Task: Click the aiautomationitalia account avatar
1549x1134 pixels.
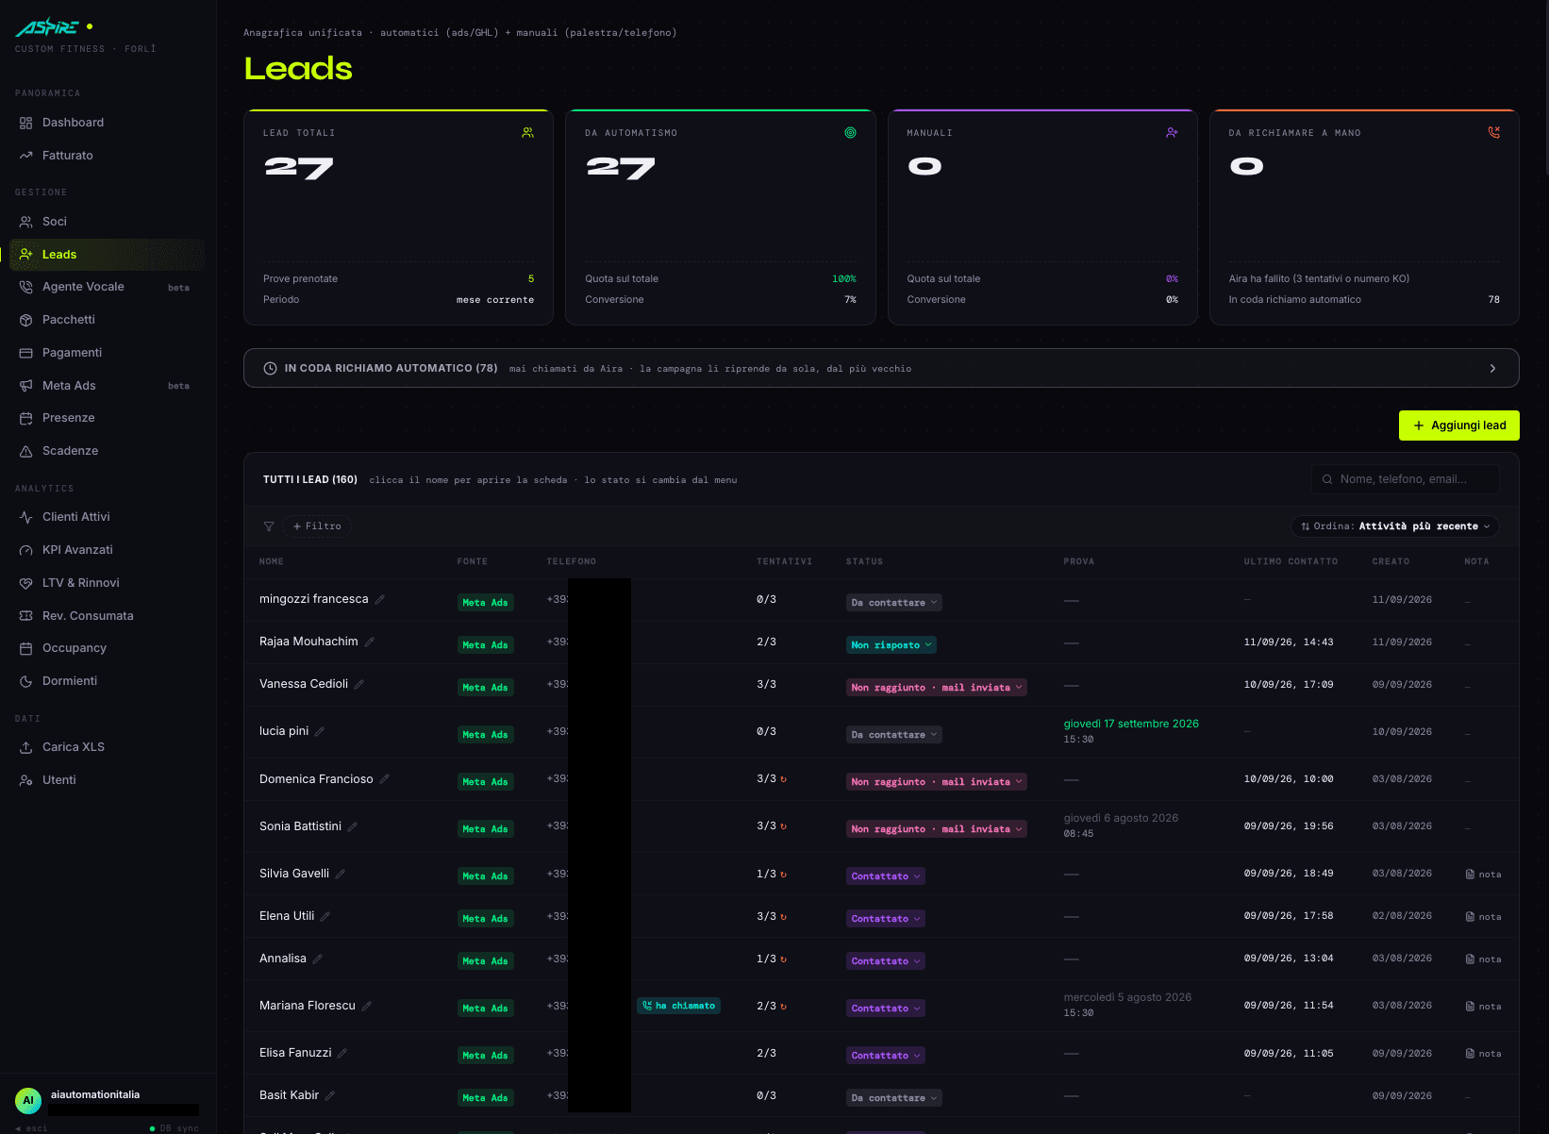Action: click(x=28, y=1101)
